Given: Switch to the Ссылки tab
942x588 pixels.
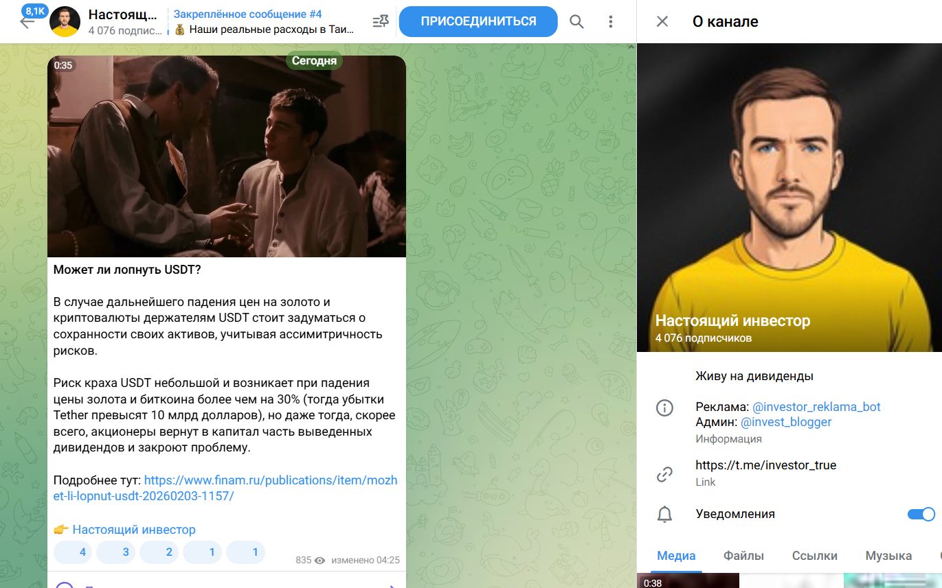Looking at the screenshot, I should coord(814,556).
